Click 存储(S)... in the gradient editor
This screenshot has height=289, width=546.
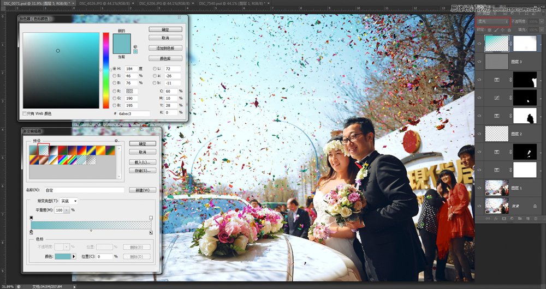[143, 171]
